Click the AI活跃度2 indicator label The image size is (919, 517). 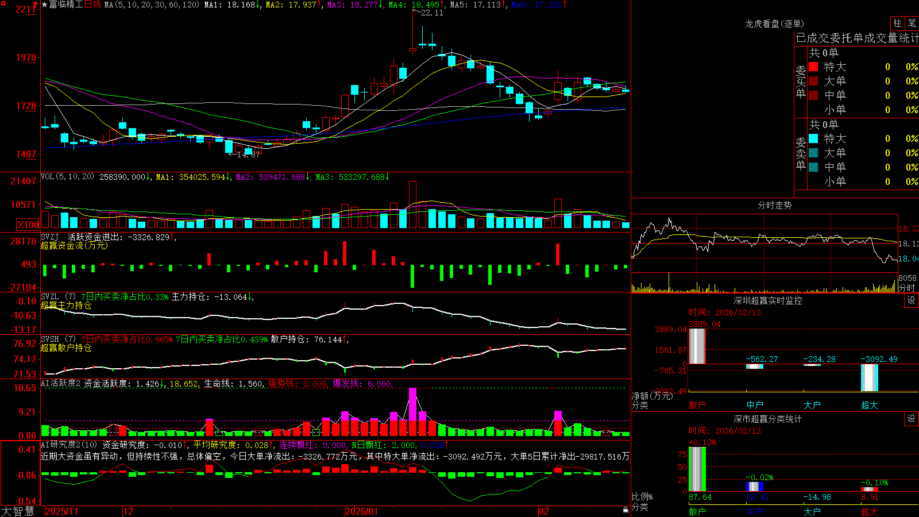pyautogui.click(x=61, y=383)
